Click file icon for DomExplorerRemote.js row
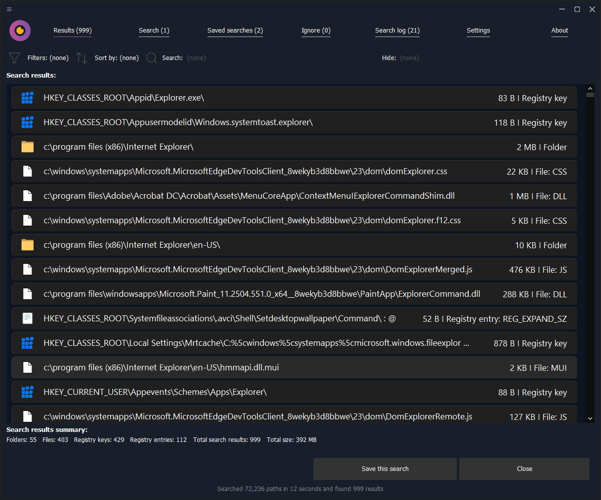Viewport: 601px width, 500px height. [x=28, y=416]
